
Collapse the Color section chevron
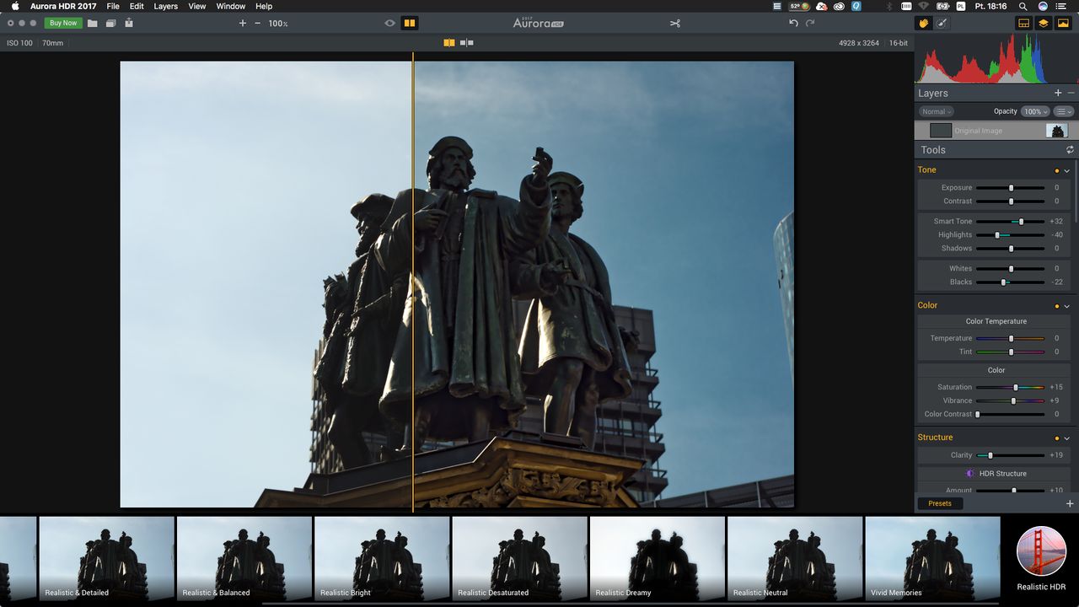1067,306
